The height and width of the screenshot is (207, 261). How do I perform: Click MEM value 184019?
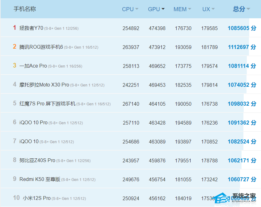183,198
